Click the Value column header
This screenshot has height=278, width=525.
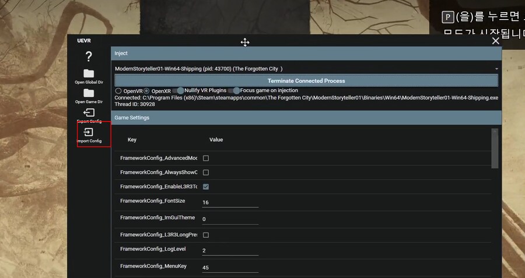tap(216, 140)
